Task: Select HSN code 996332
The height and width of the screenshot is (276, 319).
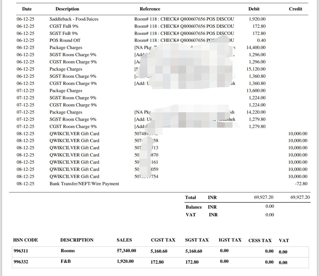Action: [x=21, y=262]
